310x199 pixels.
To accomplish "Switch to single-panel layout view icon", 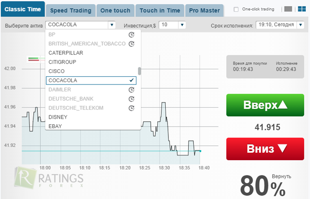I will 288,9.
